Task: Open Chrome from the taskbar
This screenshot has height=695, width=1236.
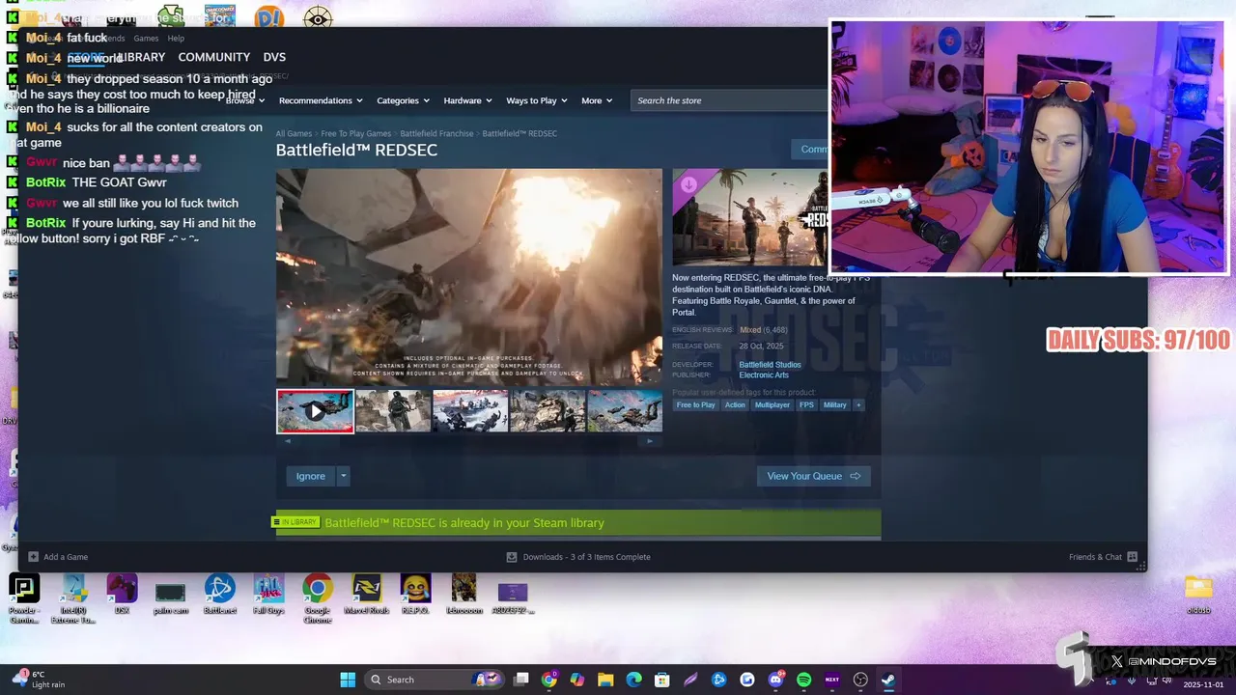Action: point(549,680)
